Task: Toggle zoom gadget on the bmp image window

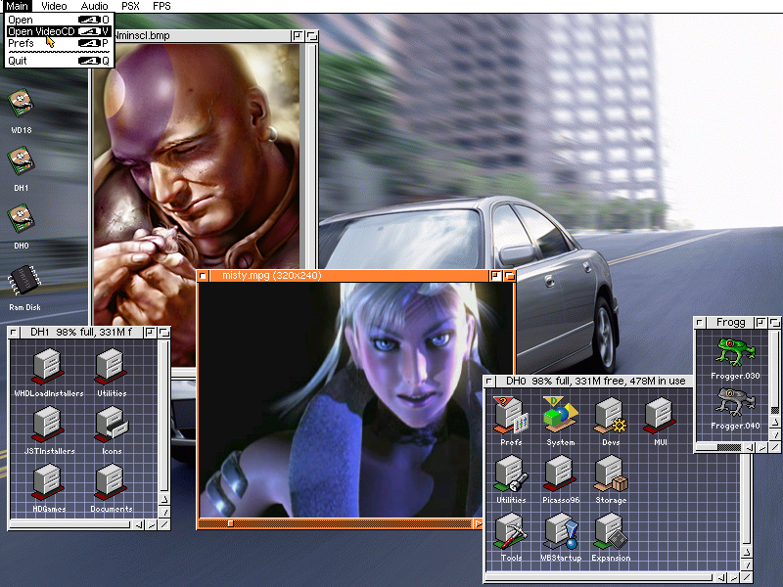Action: pyautogui.click(x=298, y=35)
